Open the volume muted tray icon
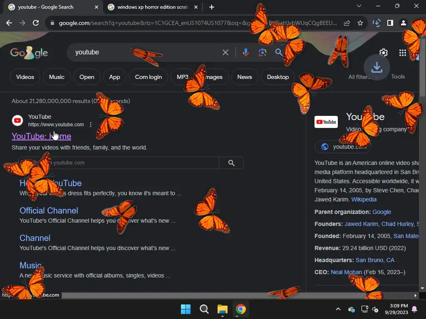This screenshot has height=319, width=426. pos(375,309)
